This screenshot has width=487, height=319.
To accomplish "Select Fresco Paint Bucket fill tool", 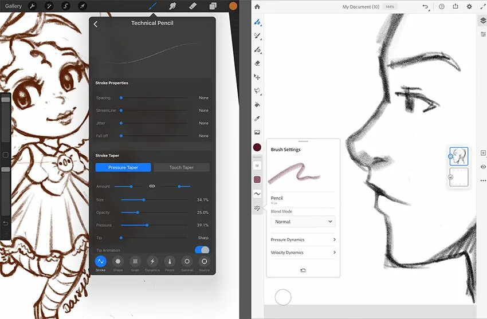I will [x=257, y=105].
